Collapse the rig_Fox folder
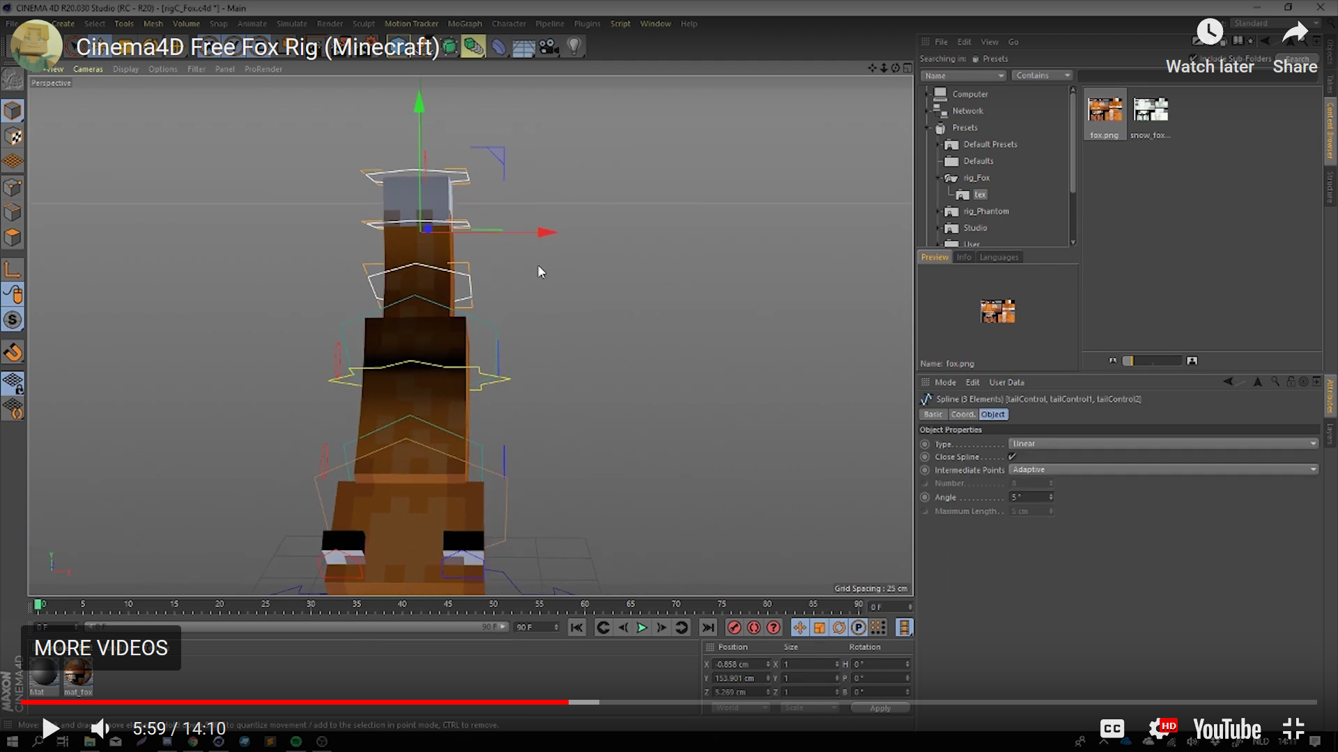1338x752 pixels. (939, 178)
